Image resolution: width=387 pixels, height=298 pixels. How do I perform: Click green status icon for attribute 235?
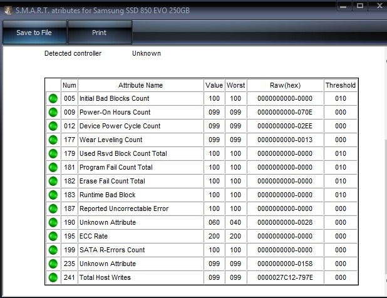[x=53, y=264]
